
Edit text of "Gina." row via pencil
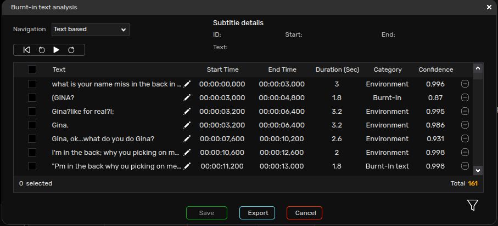187,125
